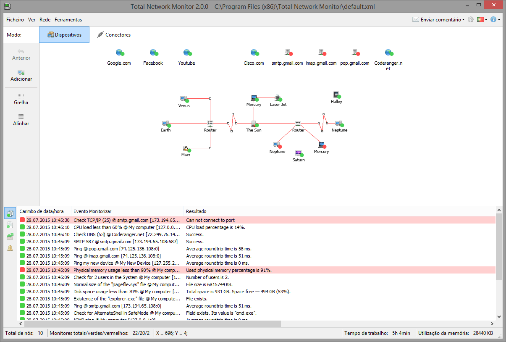
Task: Open the Enviar comentário dropdown
Action: [x=439, y=20]
